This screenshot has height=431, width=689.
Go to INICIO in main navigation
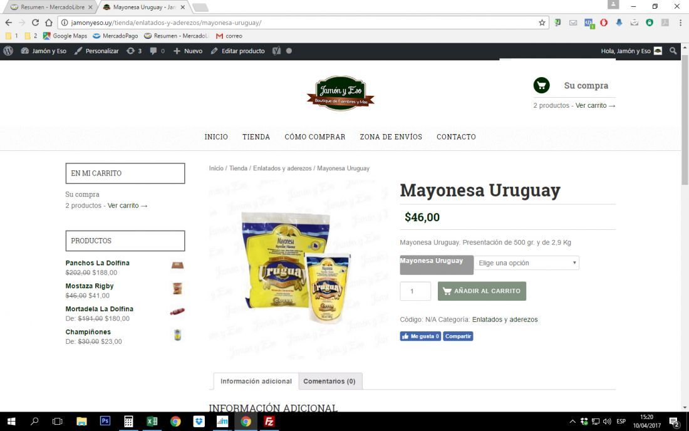[x=216, y=137]
